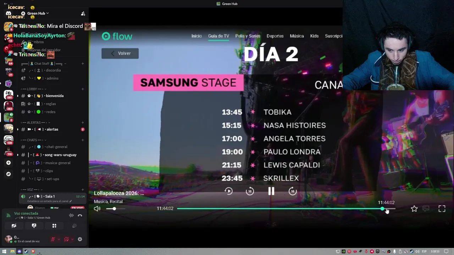Image resolution: width=454 pixels, height=255 pixels.
Task: Create a channel in the CHATS category
Action: coord(83,140)
